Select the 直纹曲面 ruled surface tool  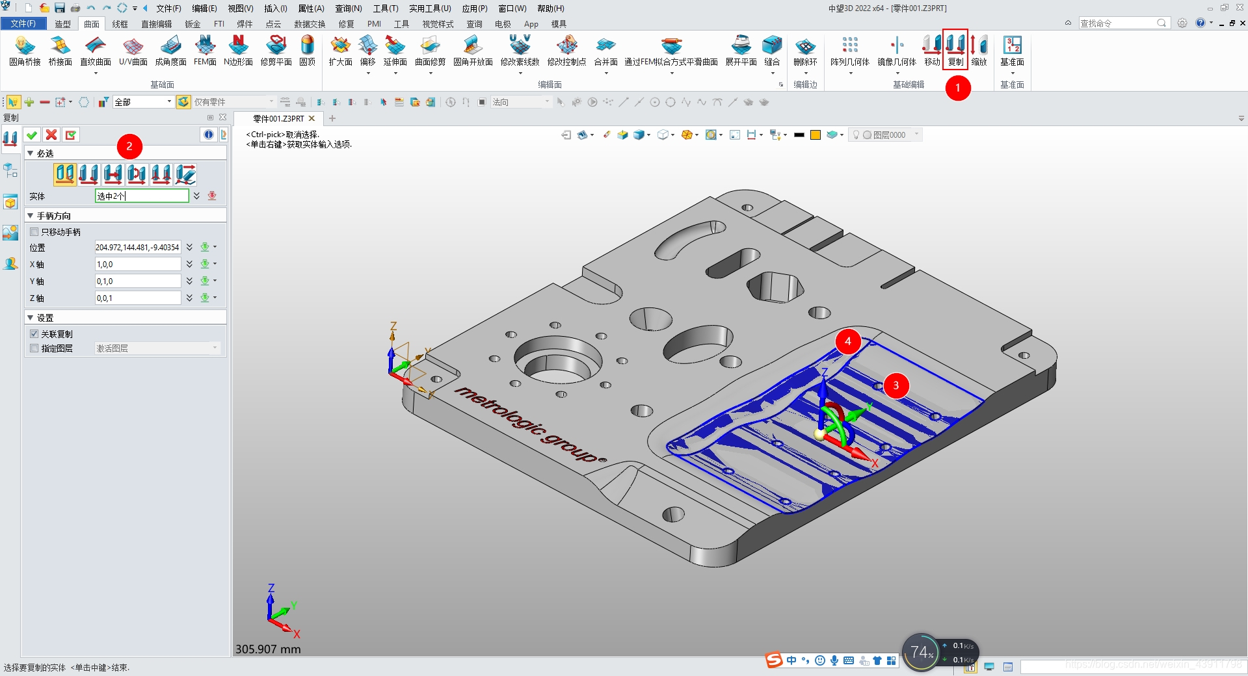96,51
